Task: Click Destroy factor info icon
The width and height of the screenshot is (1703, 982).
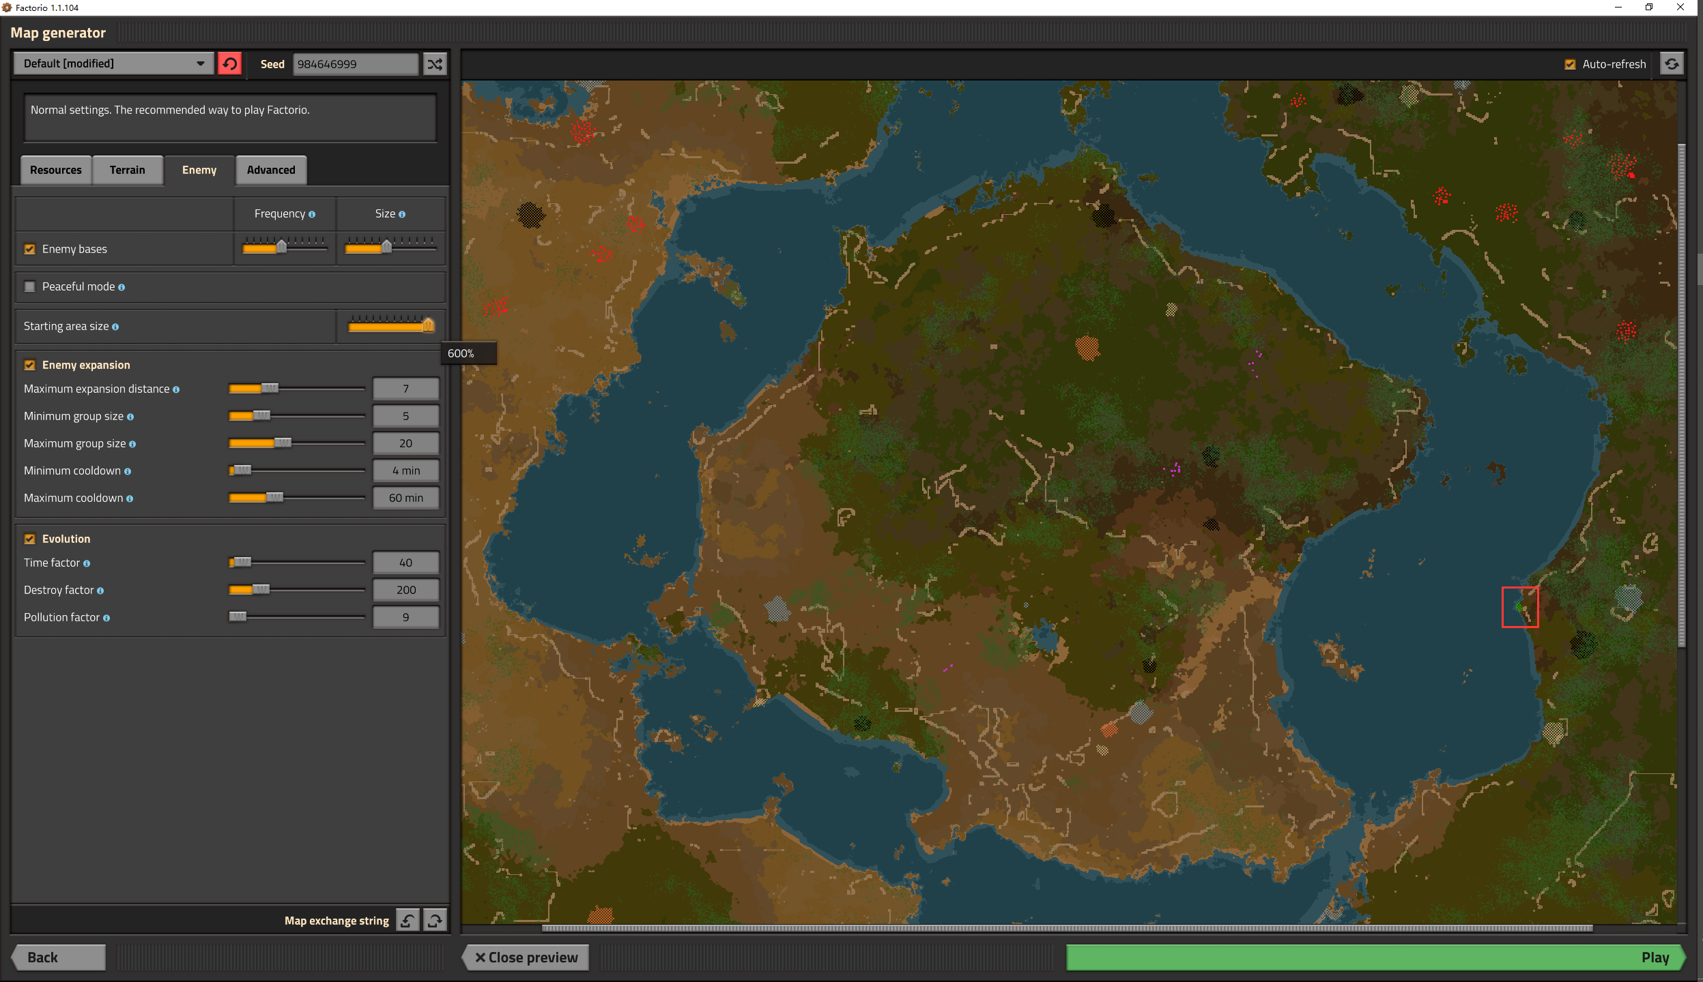Action: 100,591
